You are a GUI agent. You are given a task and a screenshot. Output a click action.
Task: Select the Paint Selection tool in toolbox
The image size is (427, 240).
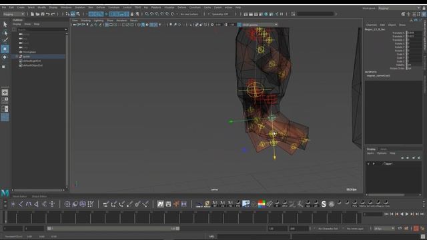click(5, 40)
